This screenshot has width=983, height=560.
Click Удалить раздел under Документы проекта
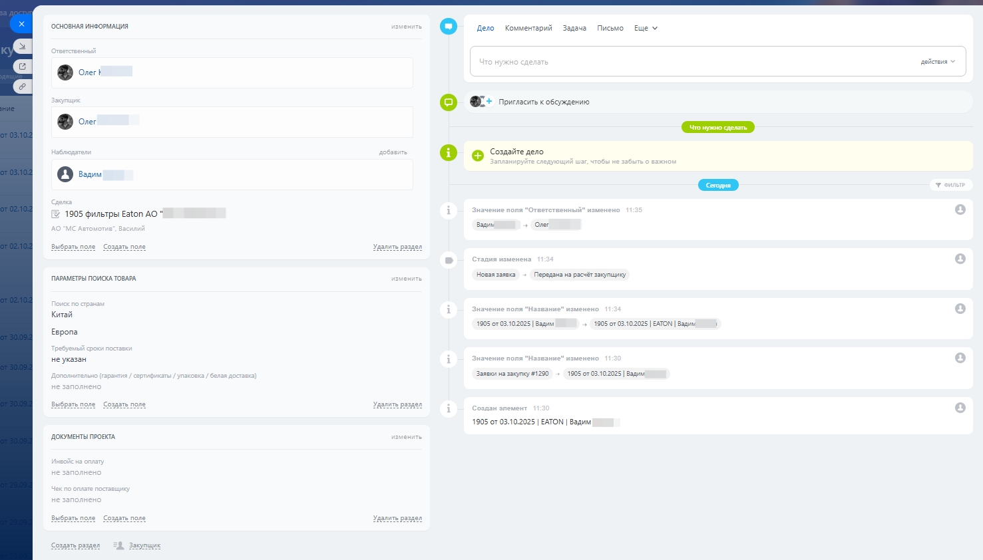(397, 518)
